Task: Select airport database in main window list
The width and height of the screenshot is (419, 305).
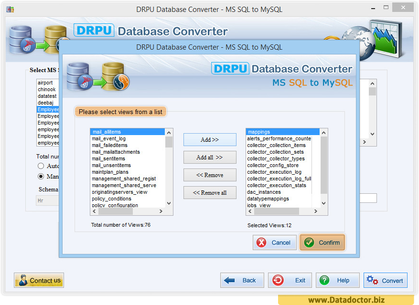Action: point(48,83)
